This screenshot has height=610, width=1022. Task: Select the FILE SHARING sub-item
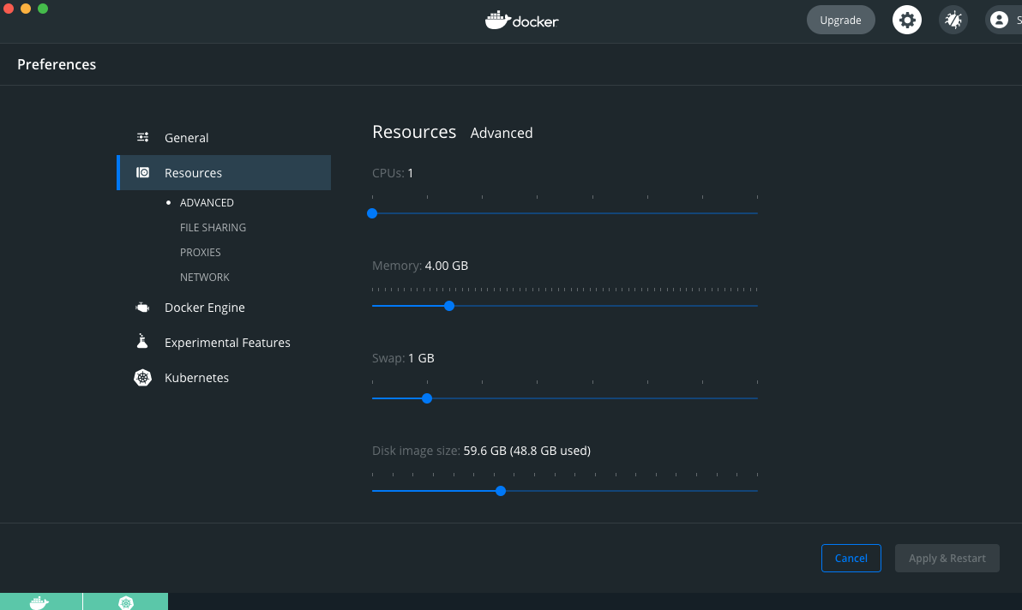click(213, 227)
